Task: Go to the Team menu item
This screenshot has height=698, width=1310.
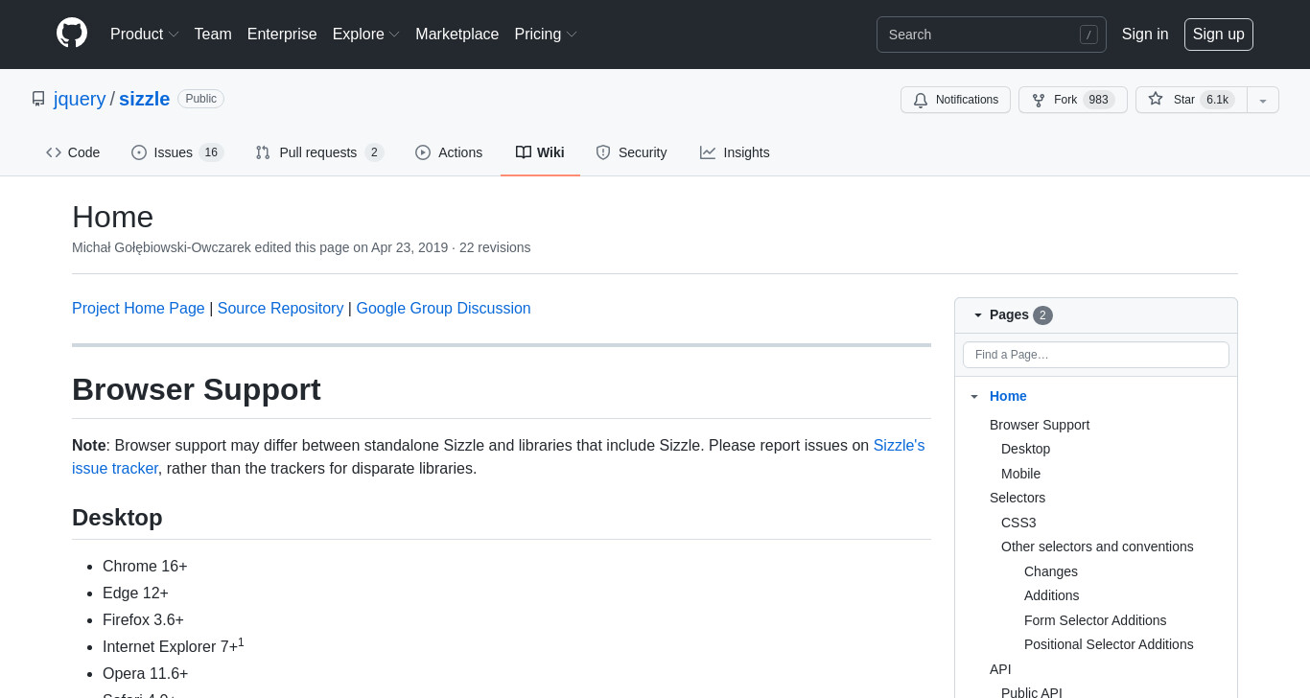Action: 213,35
